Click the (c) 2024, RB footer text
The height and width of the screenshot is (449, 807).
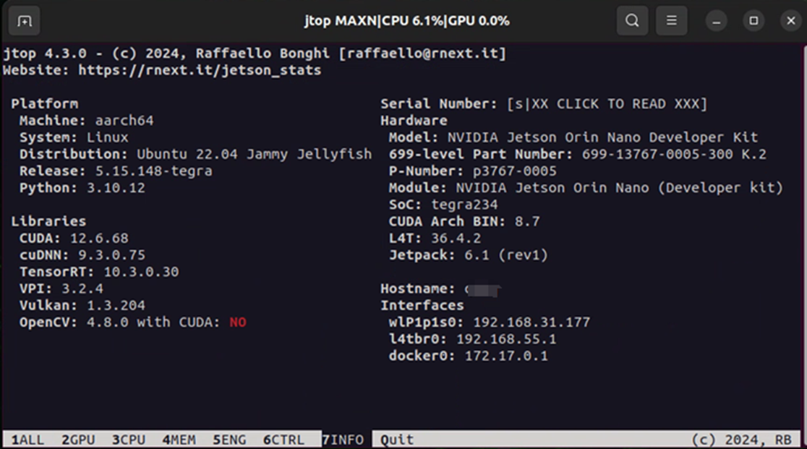742,440
